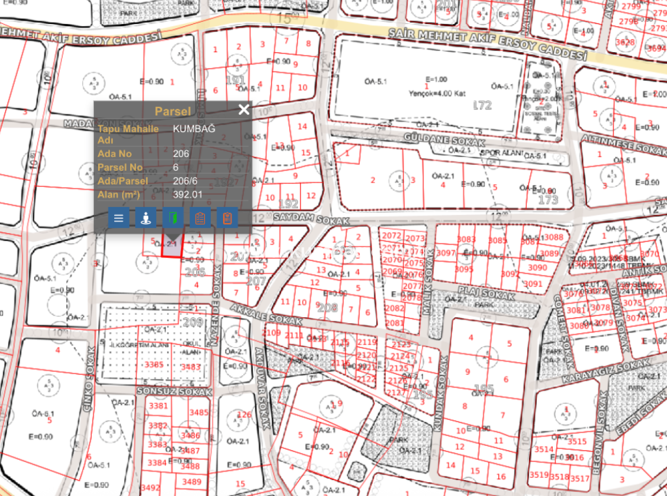Click the Spor Alanı label on map

[498, 153]
